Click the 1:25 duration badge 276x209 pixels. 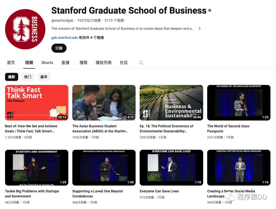(x=63, y=182)
